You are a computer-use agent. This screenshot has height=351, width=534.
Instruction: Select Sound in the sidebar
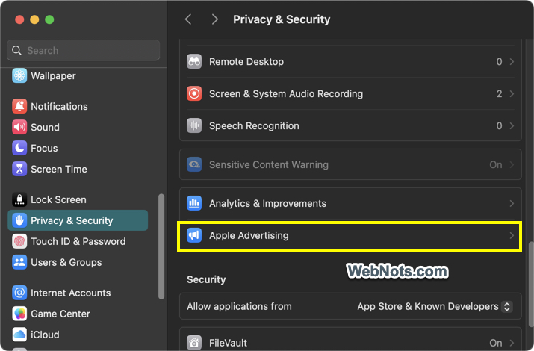[x=78, y=127]
